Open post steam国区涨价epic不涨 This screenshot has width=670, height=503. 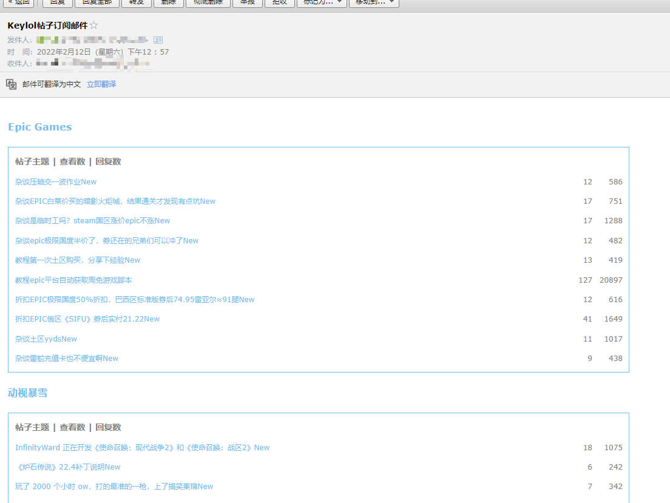92,220
